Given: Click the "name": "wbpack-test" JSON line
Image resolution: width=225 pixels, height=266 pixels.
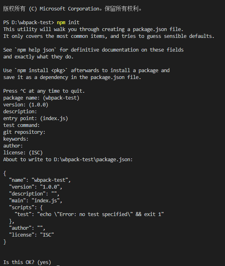Looking at the screenshot, I should click(40, 180).
